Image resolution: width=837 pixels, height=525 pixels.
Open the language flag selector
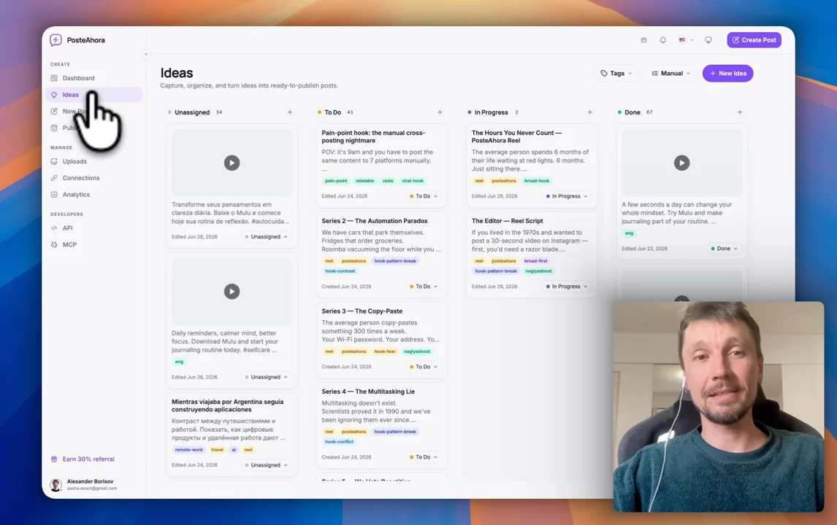[x=686, y=40]
